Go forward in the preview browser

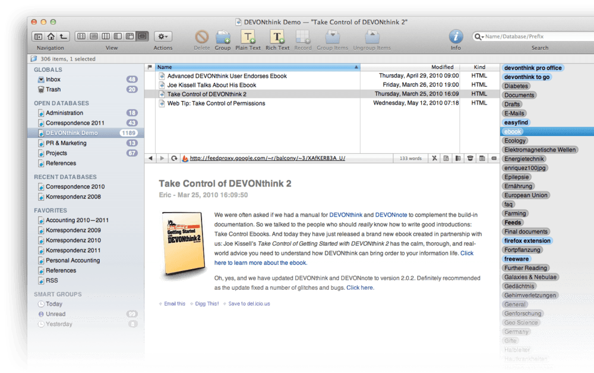(x=162, y=159)
